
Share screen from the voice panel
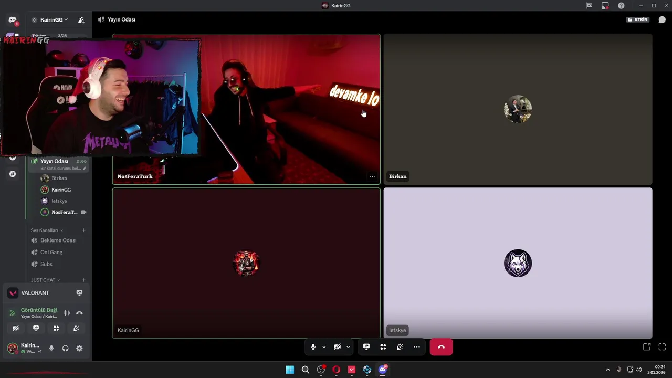pos(36,328)
